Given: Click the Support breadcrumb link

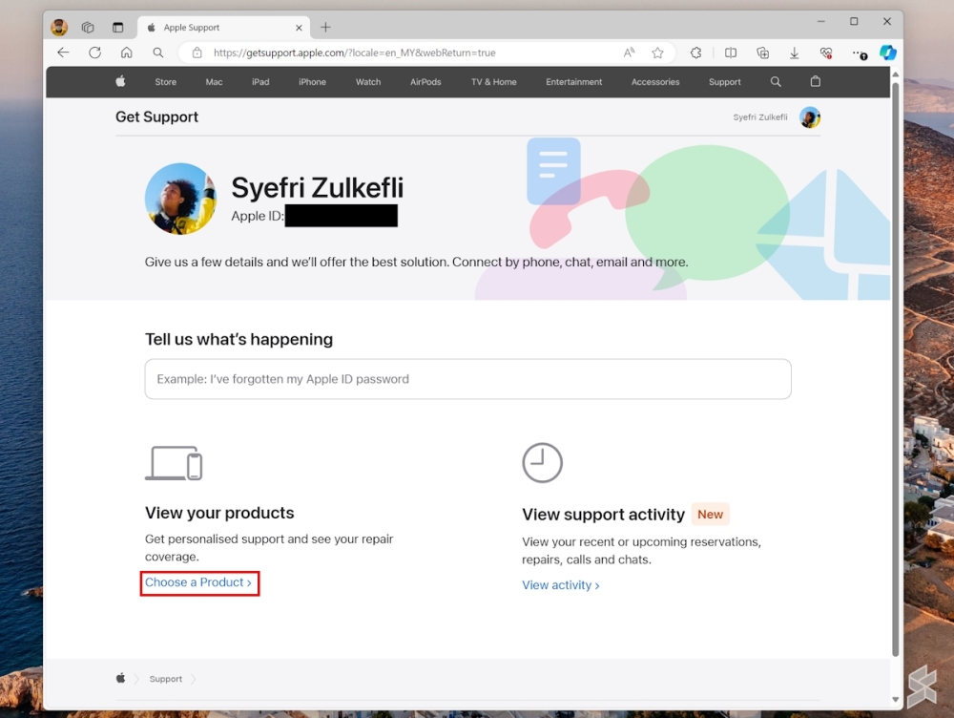Looking at the screenshot, I should point(165,679).
